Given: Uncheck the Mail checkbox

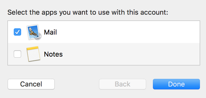Looking at the screenshot, I should tap(17, 32).
